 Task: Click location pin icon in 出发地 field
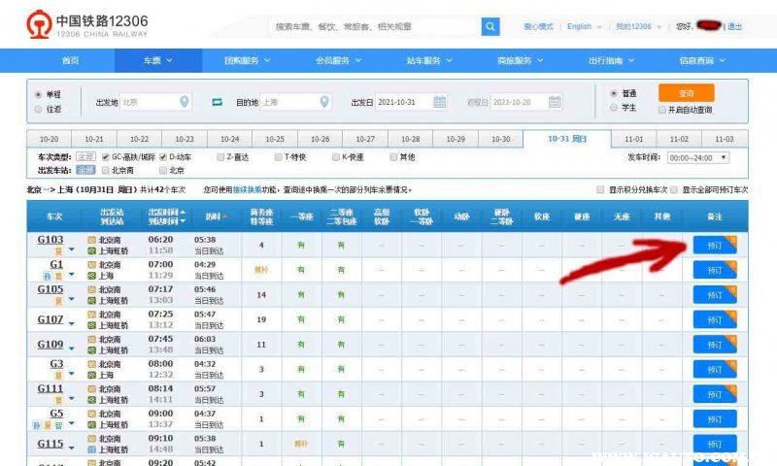coord(185,102)
